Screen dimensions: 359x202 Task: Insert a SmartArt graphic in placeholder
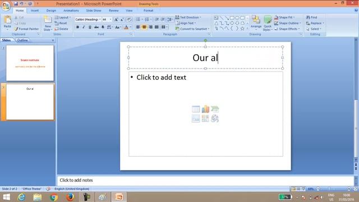pos(215,109)
